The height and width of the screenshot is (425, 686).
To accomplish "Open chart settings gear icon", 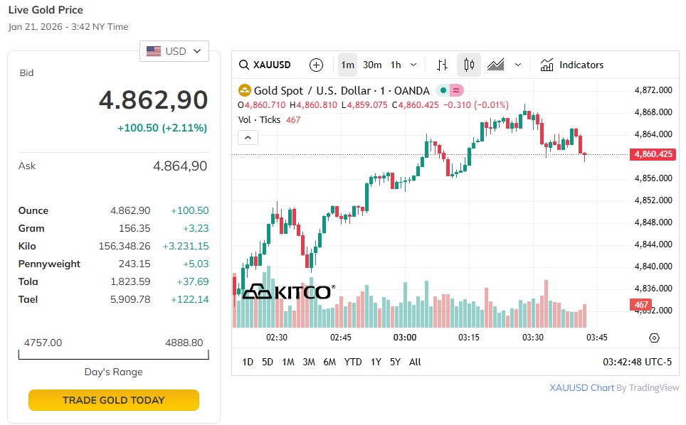I will pyautogui.click(x=655, y=338).
